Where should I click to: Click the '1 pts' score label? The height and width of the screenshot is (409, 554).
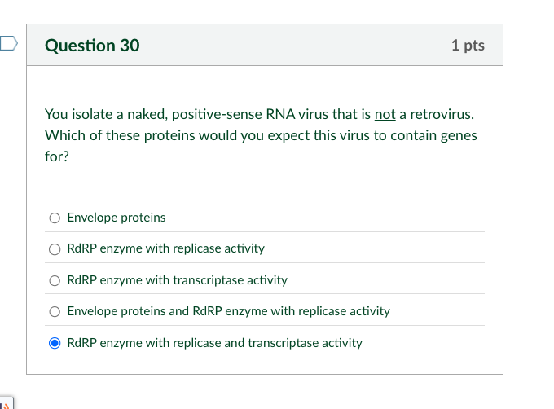(468, 45)
